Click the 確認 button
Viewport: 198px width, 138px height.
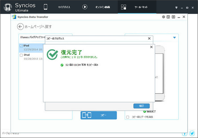pyautogui.click(x=141, y=106)
